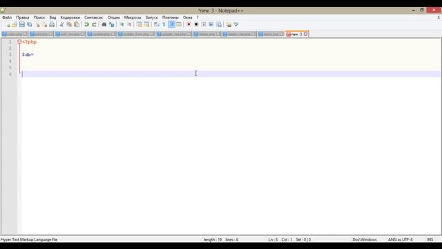Open the Макросы menu

click(x=133, y=17)
